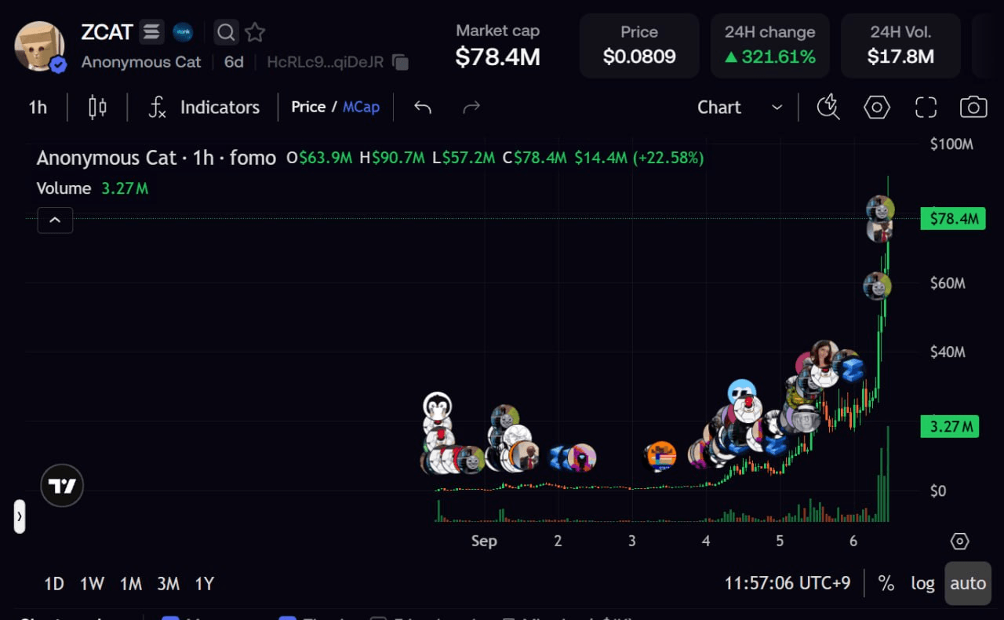Image resolution: width=1004 pixels, height=620 pixels.
Task: Select the 1M time range
Action: [x=131, y=583]
